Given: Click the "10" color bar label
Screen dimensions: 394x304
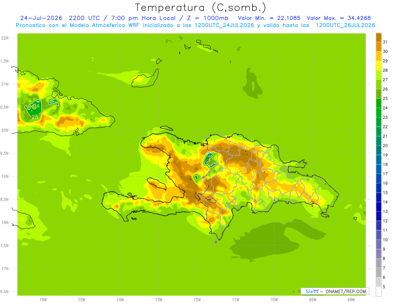Looking at the screenshot, I should [x=385, y=240].
